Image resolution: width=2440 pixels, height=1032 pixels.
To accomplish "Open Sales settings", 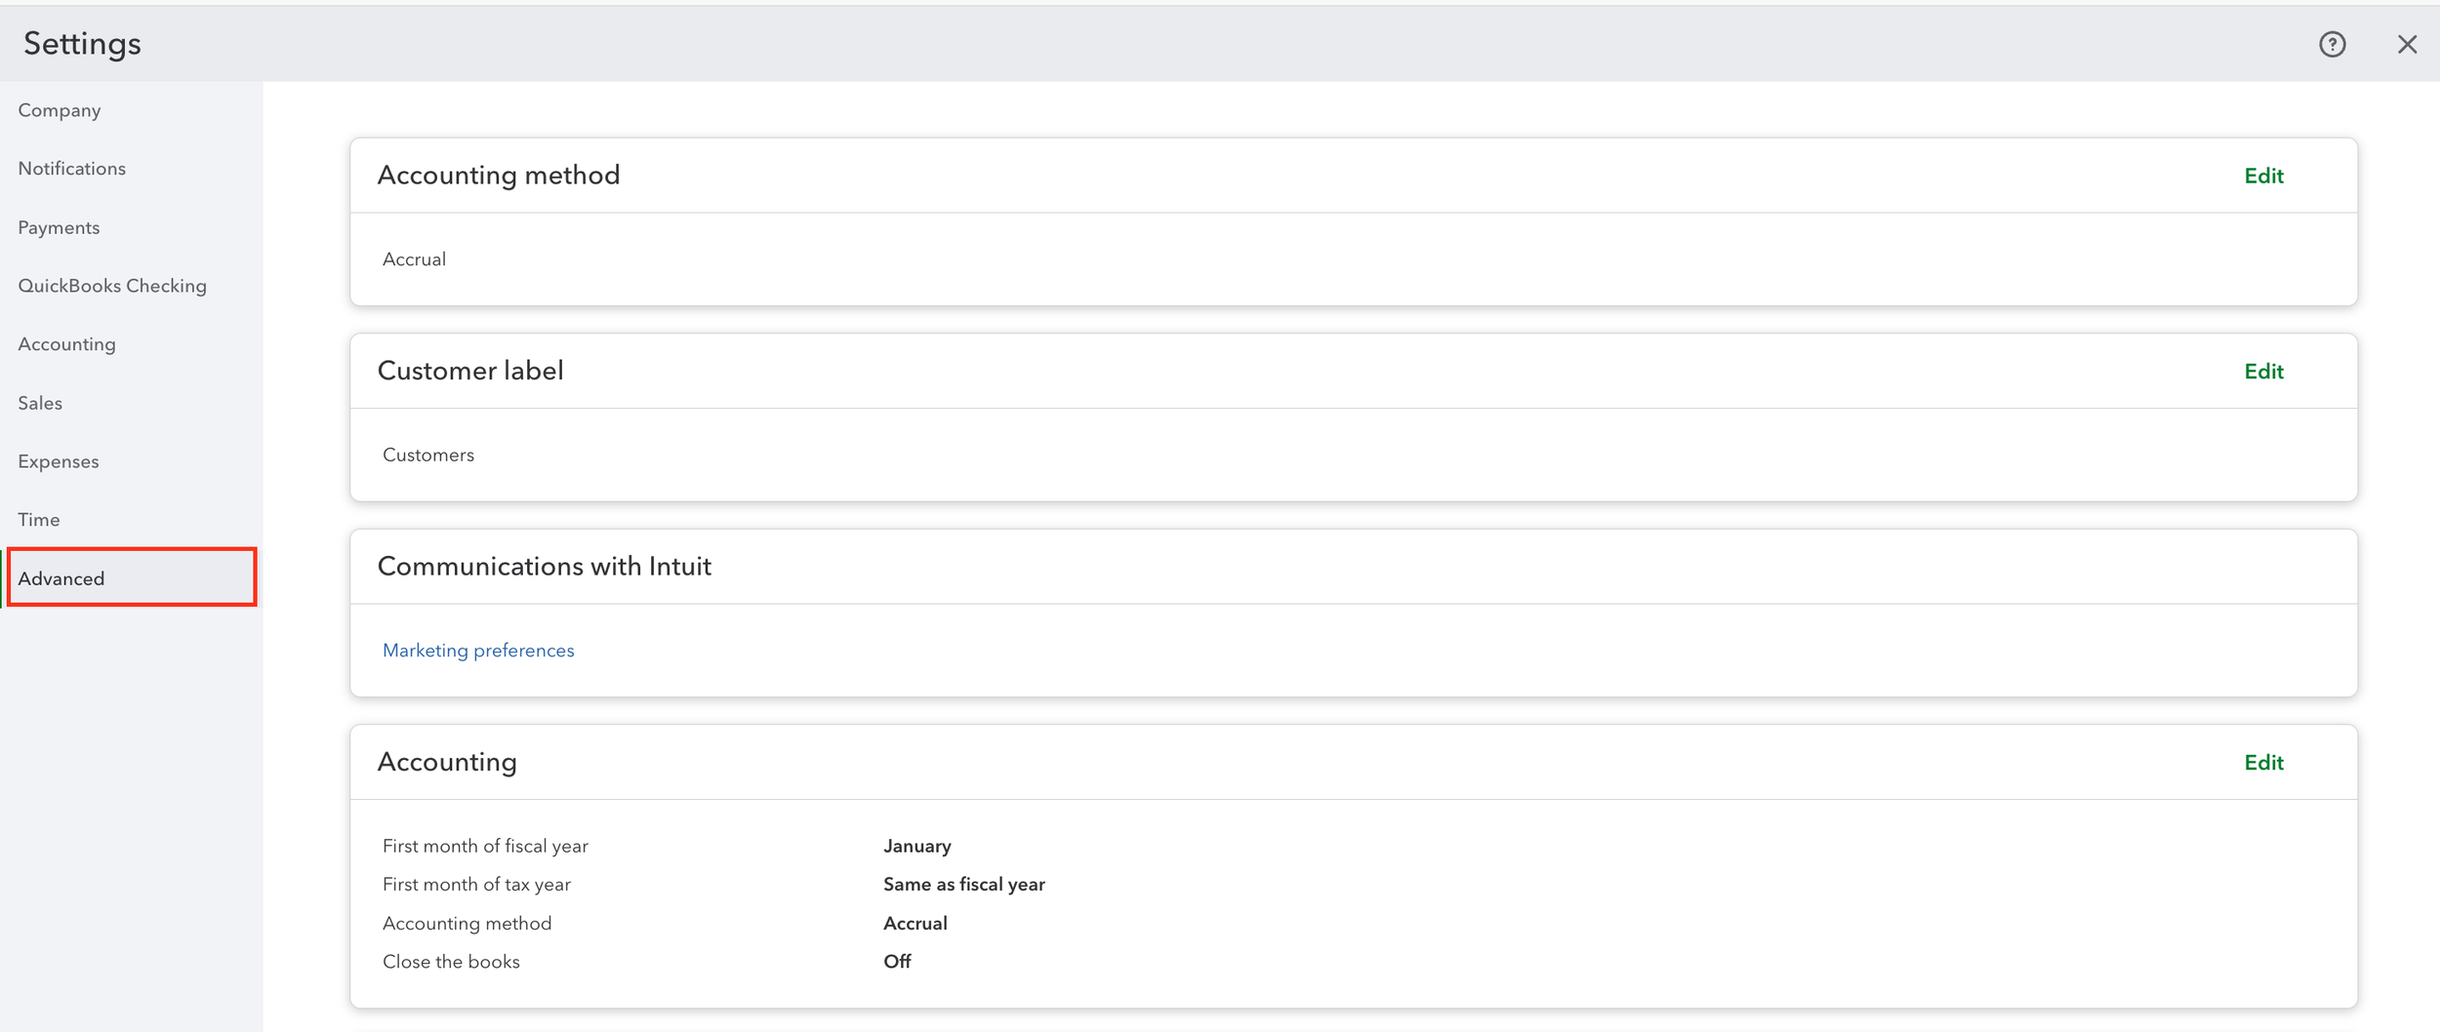I will tap(39, 402).
